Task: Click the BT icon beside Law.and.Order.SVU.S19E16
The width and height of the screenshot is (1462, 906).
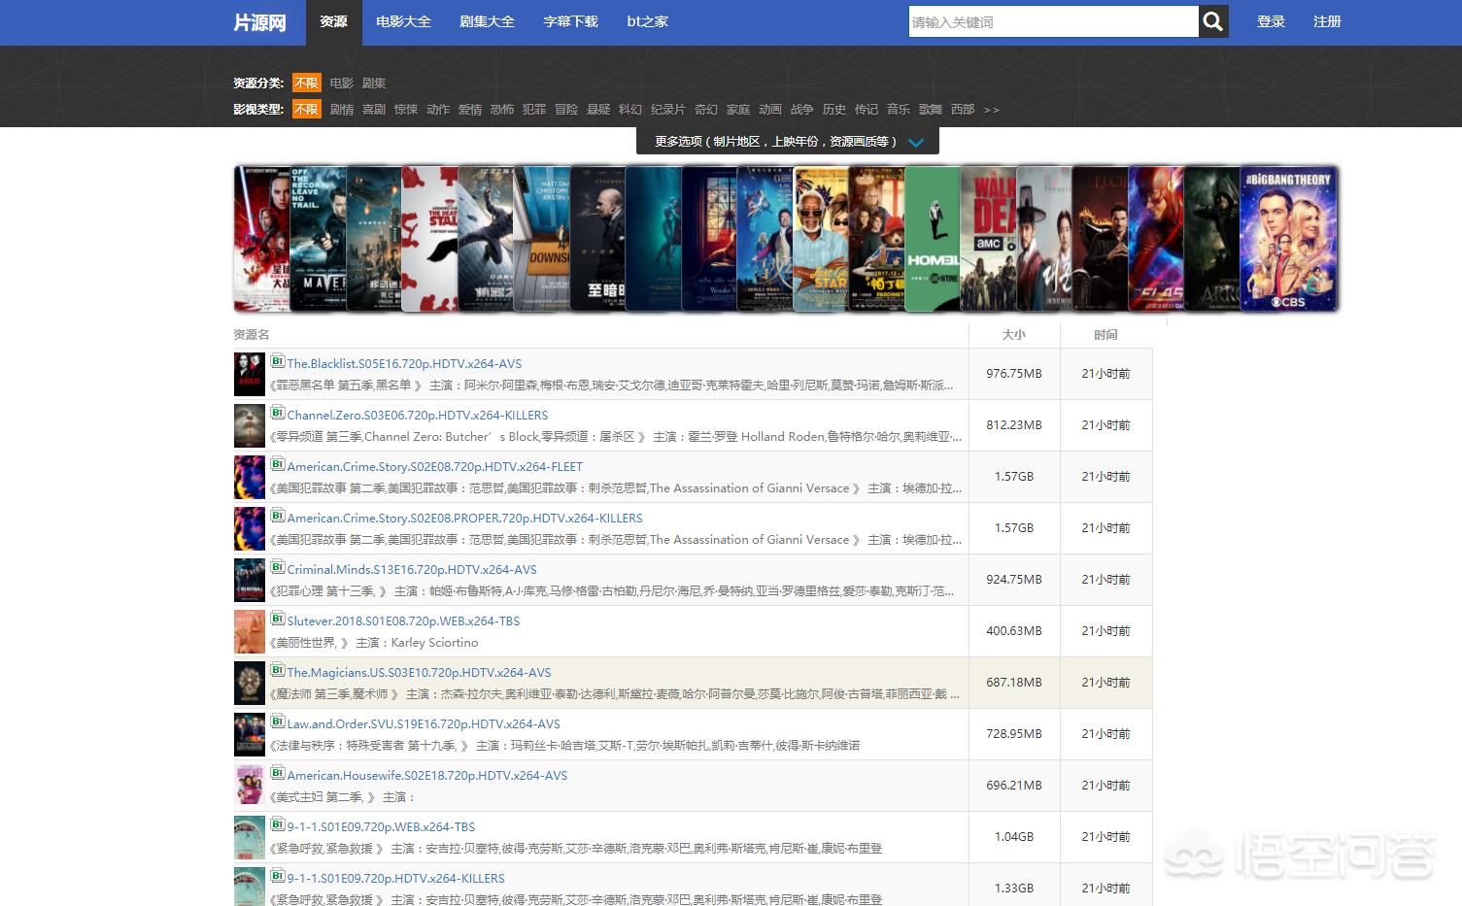Action: [x=277, y=721]
